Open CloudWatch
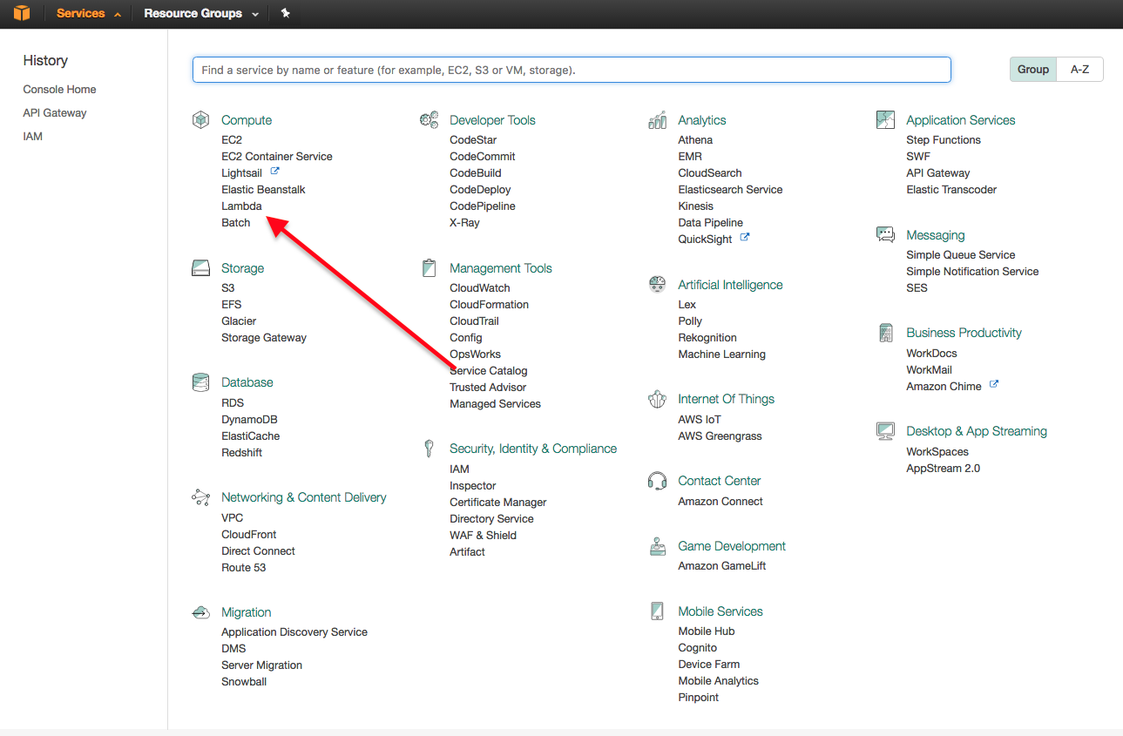The image size is (1123, 736). pyautogui.click(x=480, y=288)
